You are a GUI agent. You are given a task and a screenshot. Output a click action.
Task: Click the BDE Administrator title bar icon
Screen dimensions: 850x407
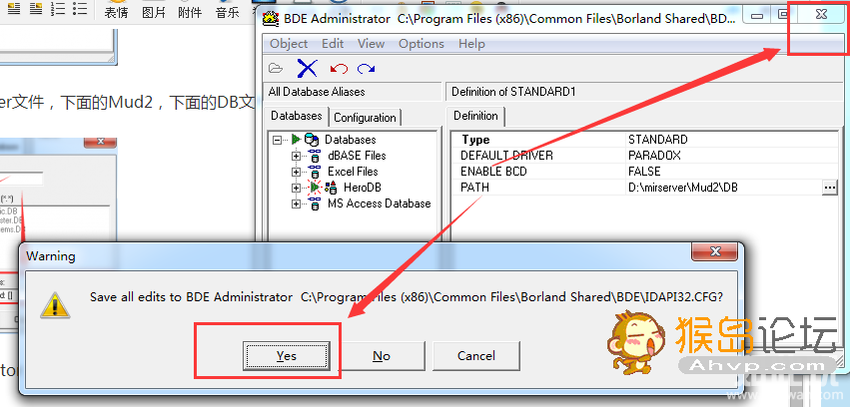(x=271, y=18)
